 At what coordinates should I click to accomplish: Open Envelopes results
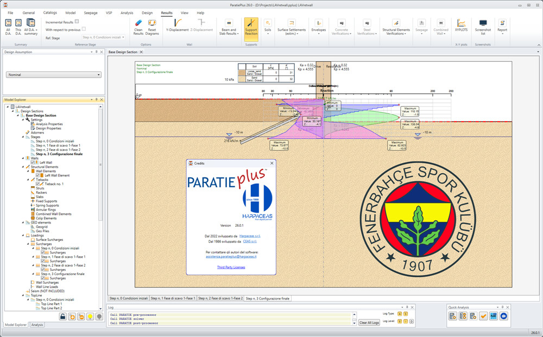click(x=319, y=27)
